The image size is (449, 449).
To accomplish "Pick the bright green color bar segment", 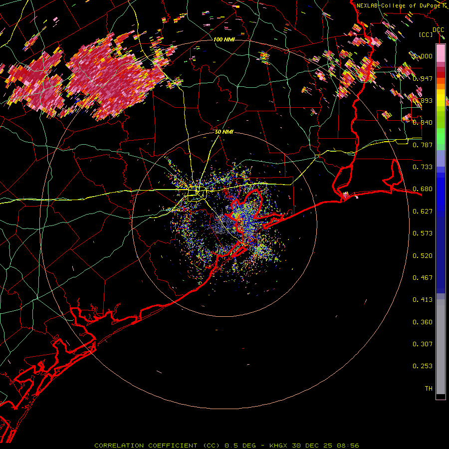I will 441,136.
